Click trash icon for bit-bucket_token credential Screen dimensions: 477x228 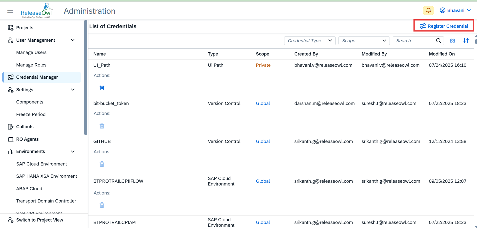[x=102, y=126]
